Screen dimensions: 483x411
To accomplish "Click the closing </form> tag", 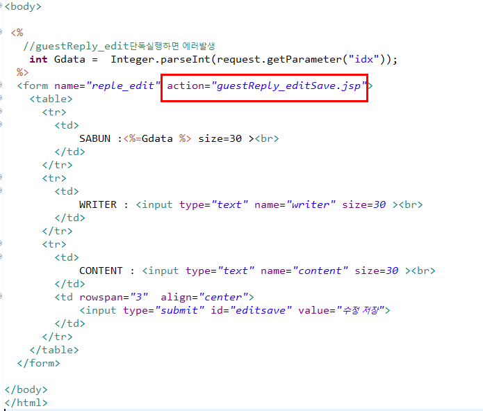I will [x=39, y=363].
